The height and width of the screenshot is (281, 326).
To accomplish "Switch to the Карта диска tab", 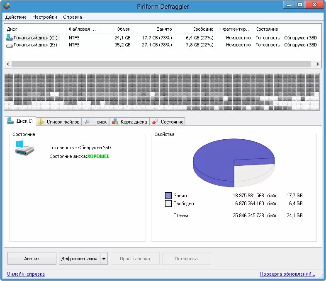I will (x=129, y=122).
